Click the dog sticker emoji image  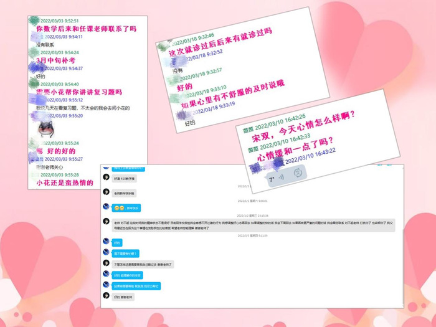(x=44, y=129)
